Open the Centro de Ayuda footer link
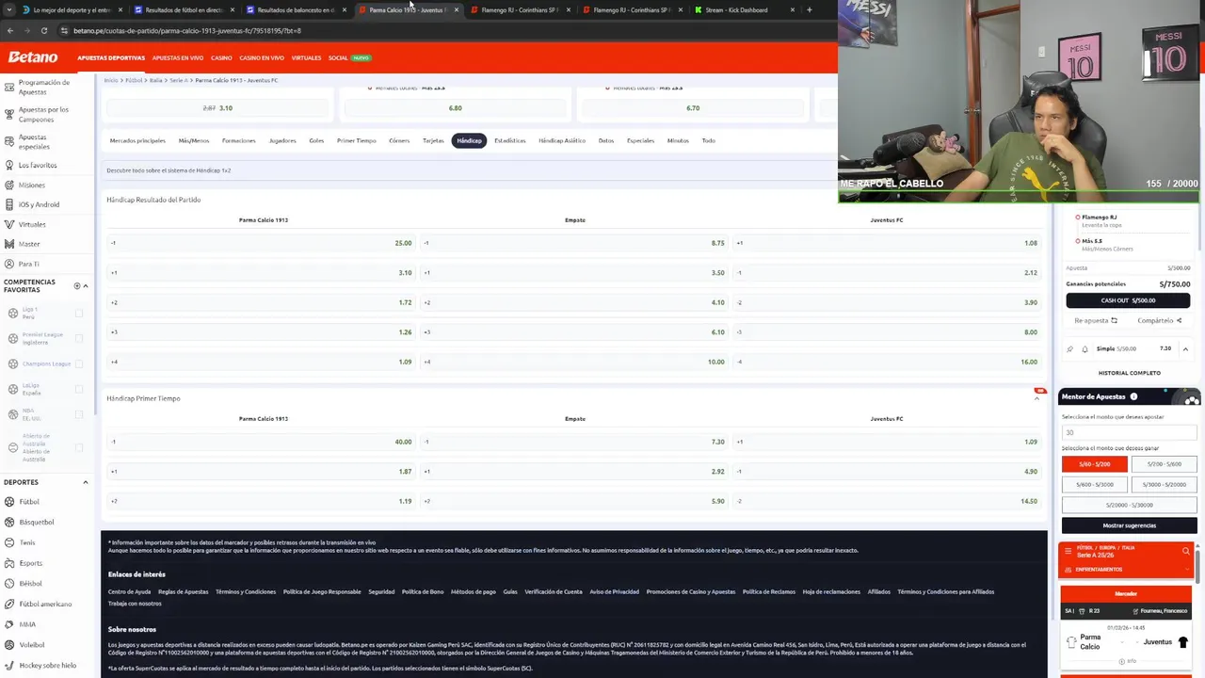 click(x=129, y=591)
